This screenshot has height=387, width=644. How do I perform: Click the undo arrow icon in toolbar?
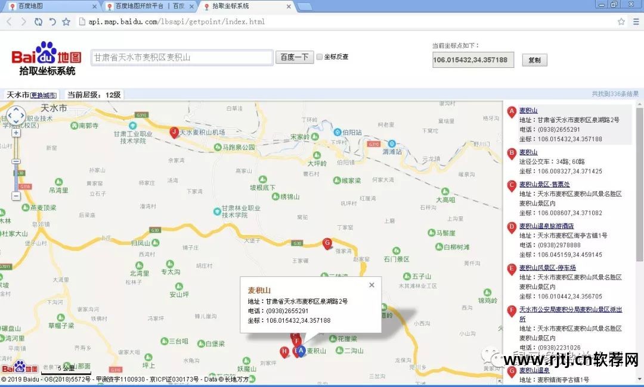(x=52, y=21)
